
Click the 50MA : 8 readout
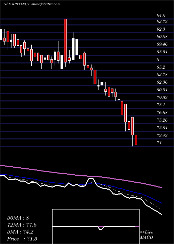[x=18, y=218]
